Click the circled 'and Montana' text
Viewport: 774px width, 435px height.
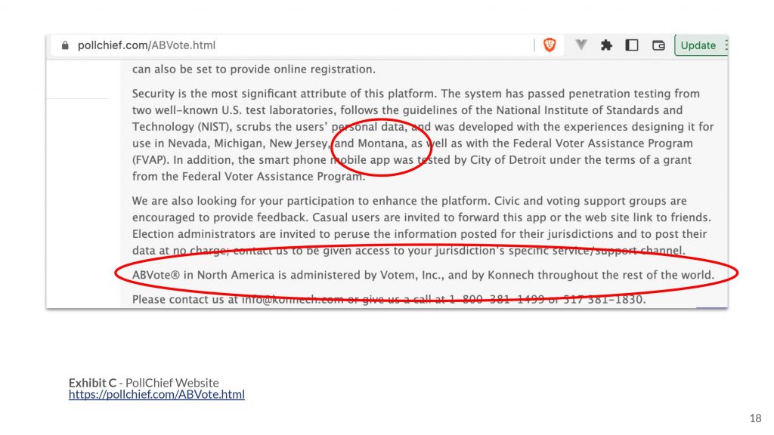[x=370, y=143]
